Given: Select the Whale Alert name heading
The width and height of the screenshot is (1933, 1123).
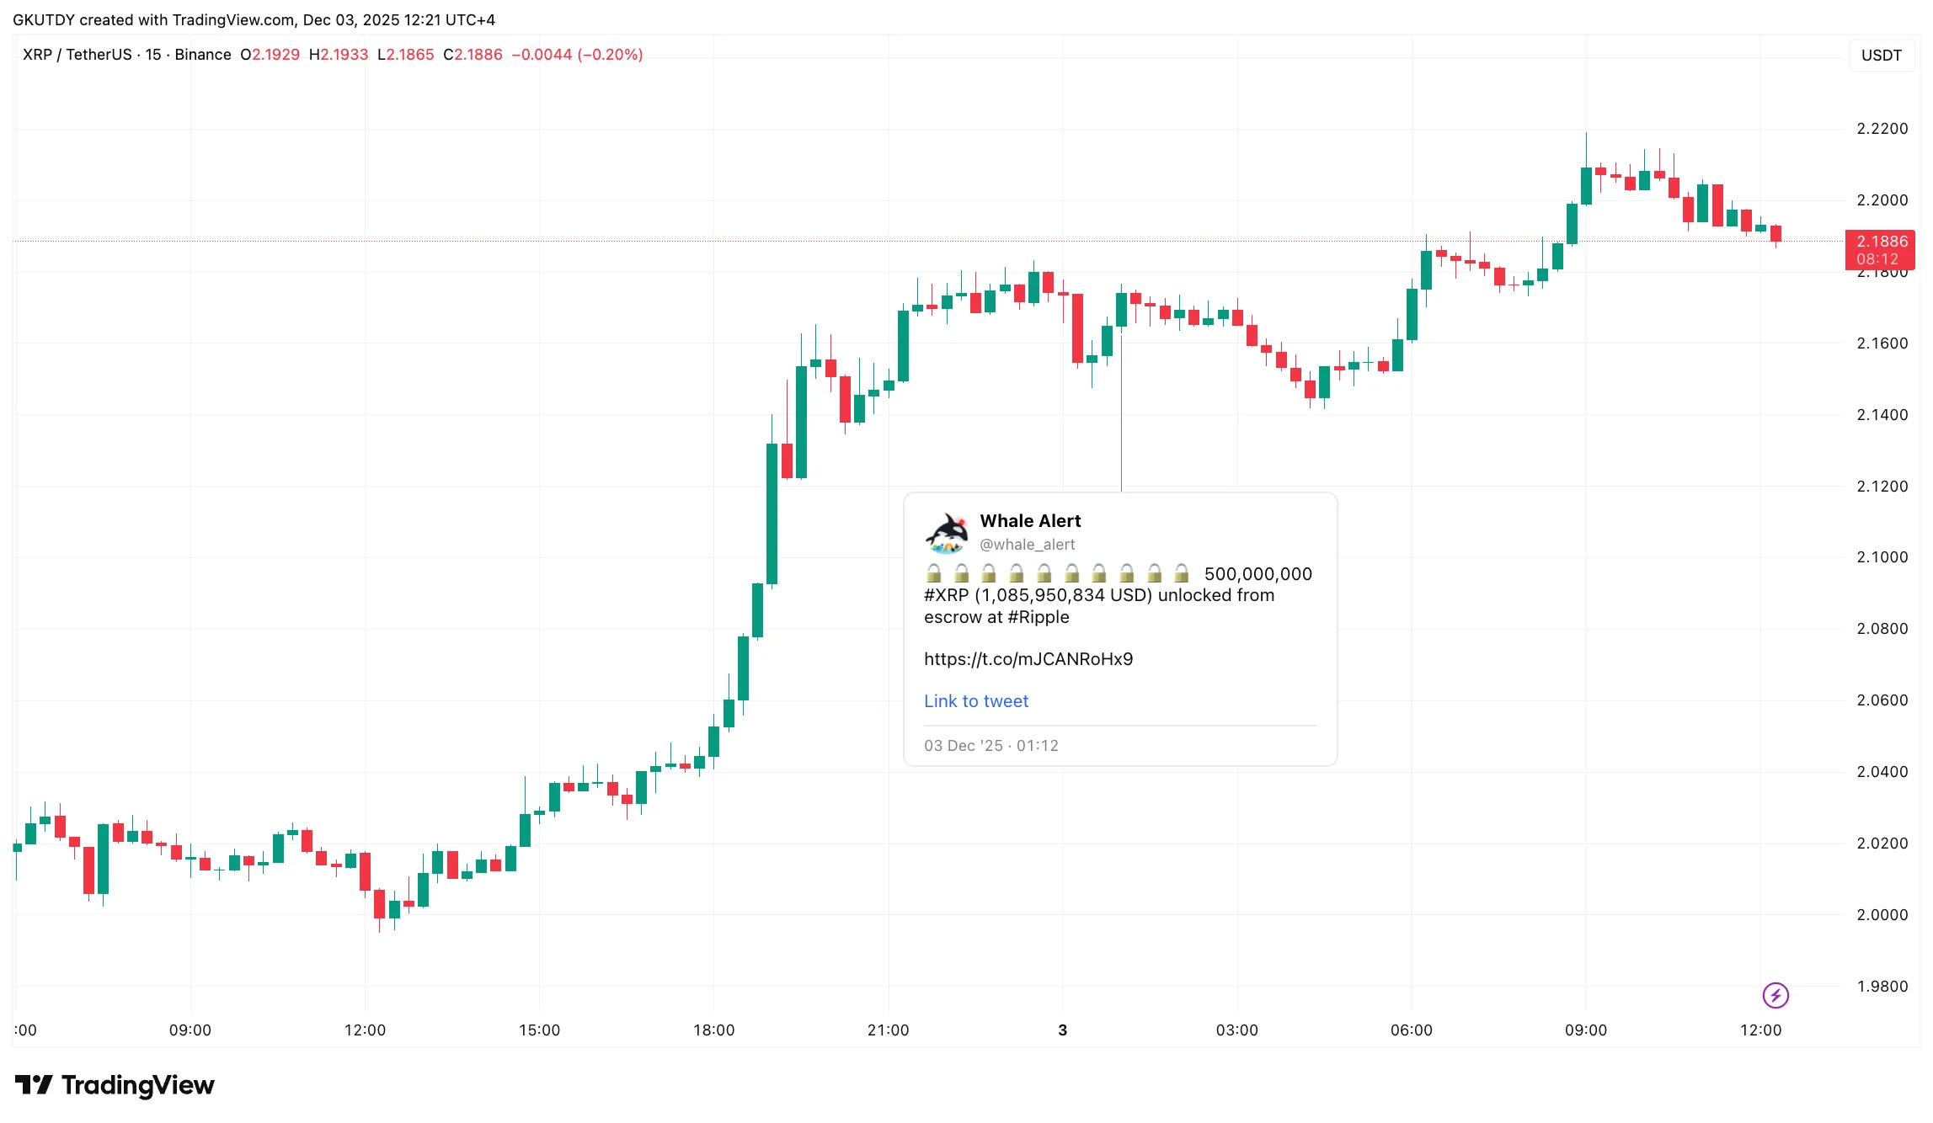Looking at the screenshot, I should pyautogui.click(x=1029, y=520).
